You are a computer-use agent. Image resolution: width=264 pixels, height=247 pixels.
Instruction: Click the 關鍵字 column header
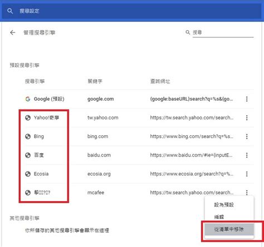pyautogui.click(x=95, y=81)
